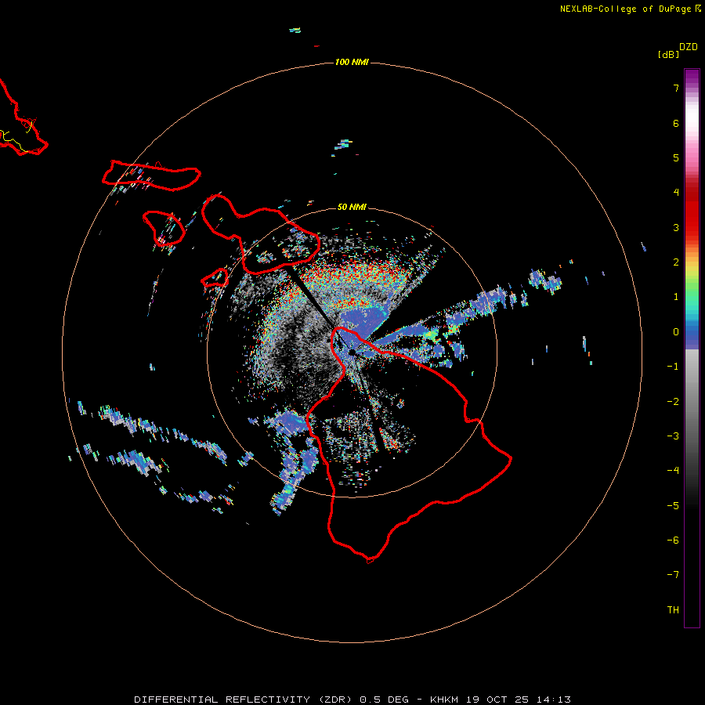Click the -5 dB scale label
This screenshot has height=705, width=705.
coord(673,506)
